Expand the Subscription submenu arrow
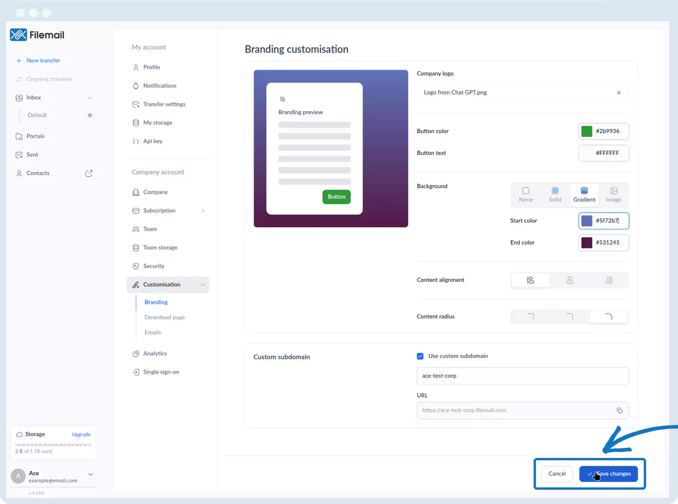Screen dimensions: 678x504 click(x=203, y=211)
